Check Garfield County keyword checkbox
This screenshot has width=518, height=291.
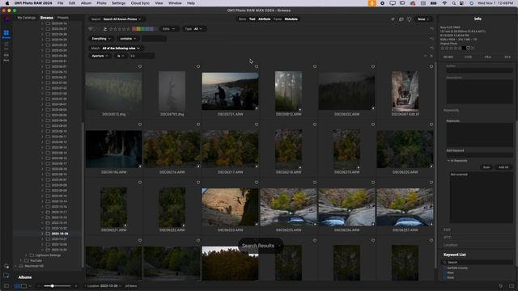click(444, 268)
